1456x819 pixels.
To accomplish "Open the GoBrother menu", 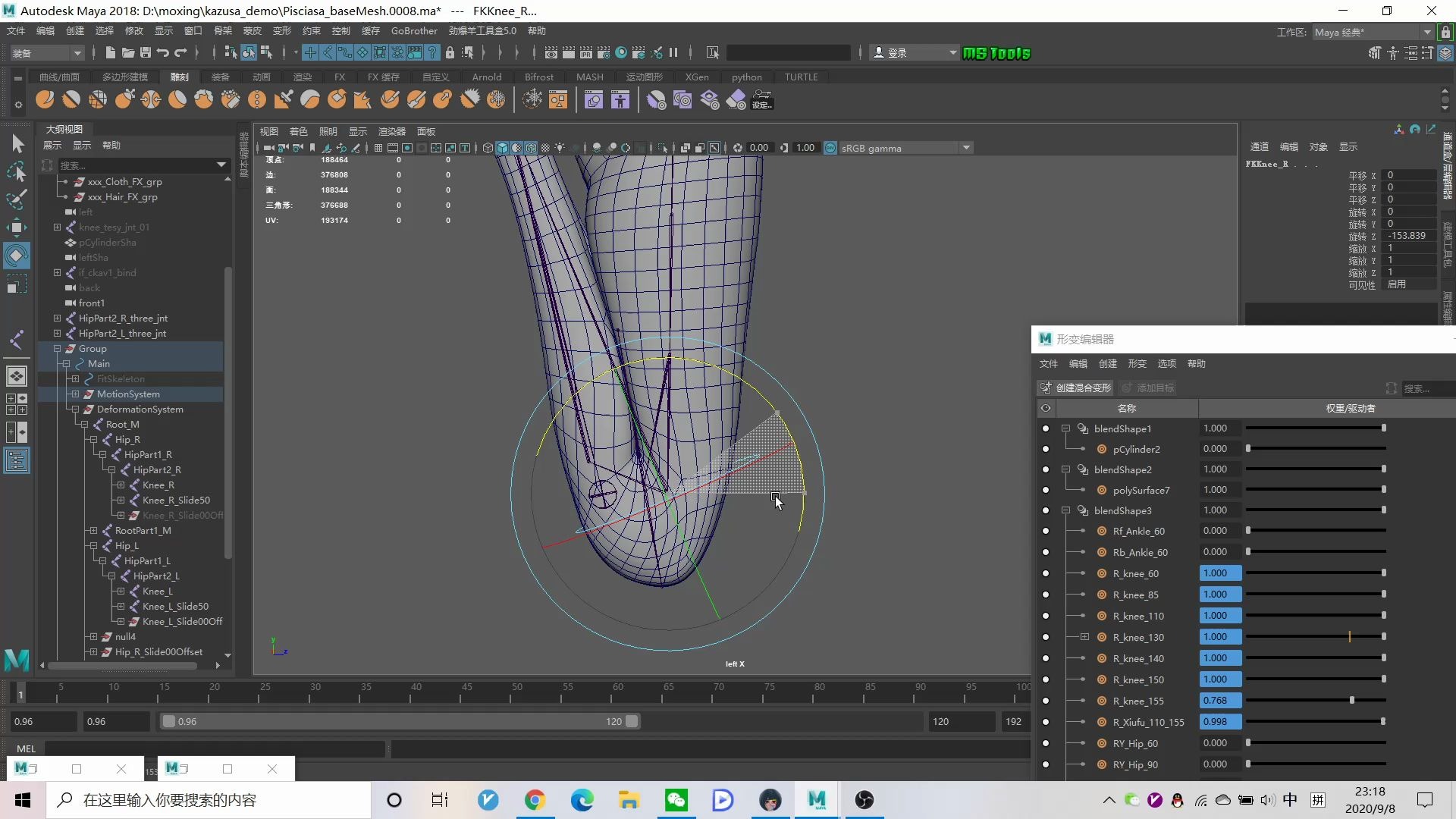I will click(x=413, y=31).
